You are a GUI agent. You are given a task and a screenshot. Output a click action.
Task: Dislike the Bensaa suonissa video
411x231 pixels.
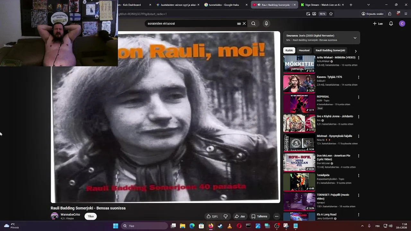coord(225,216)
